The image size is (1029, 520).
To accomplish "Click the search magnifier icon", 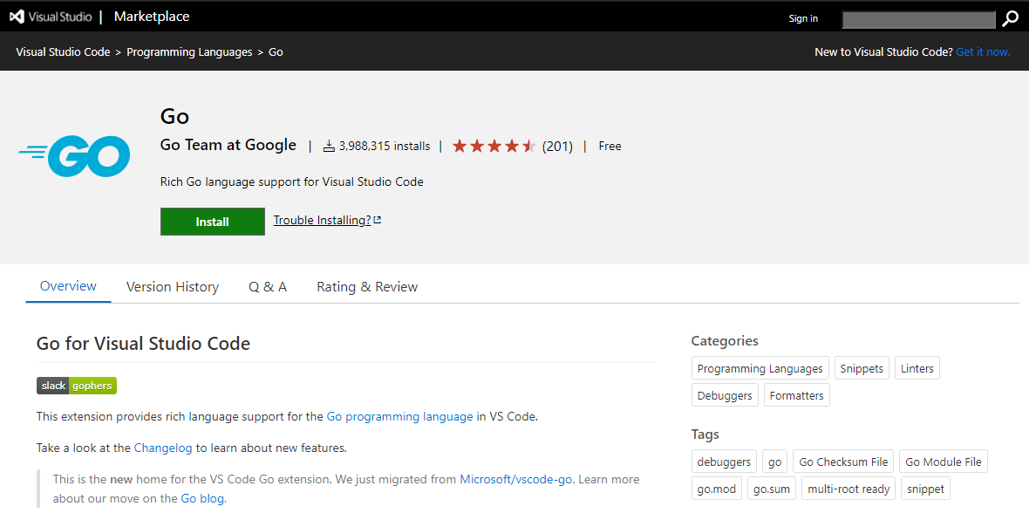I will tap(1010, 19).
